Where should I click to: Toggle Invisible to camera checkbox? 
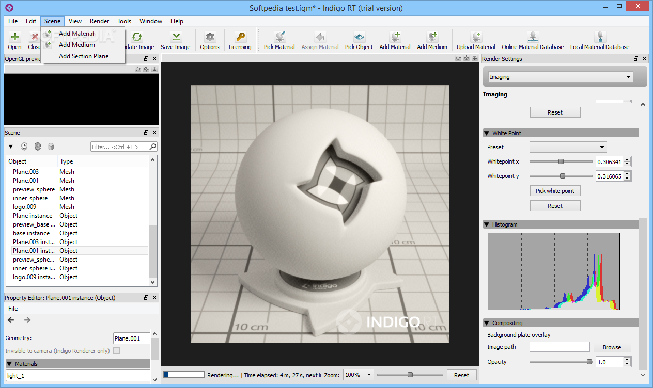click(x=116, y=351)
